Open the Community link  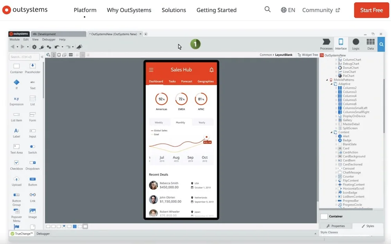321,10
